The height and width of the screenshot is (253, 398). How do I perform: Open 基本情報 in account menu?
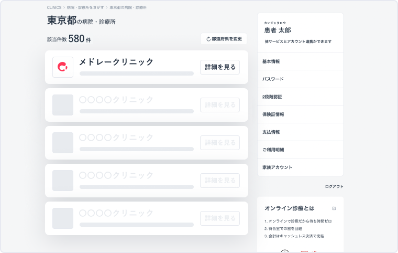(x=271, y=61)
